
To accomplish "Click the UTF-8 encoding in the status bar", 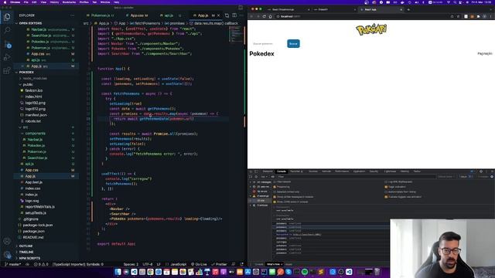I will [x=148, y=264].
